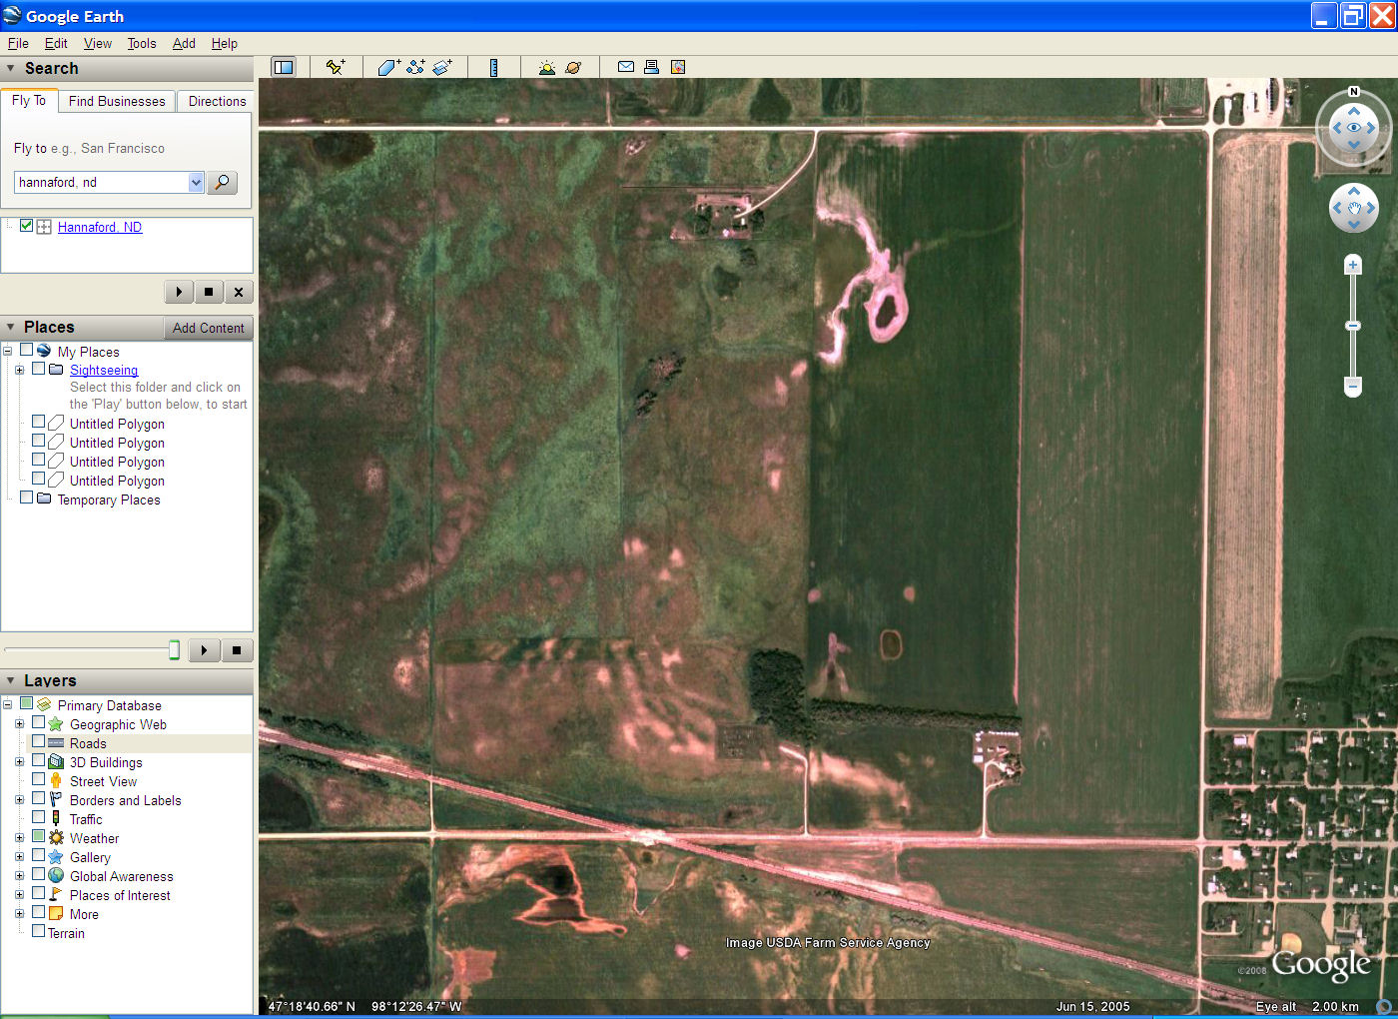Add an image overlay from the toolbar
The width and height of the screenshot is (1398, 1019).
tap(442, 67)
